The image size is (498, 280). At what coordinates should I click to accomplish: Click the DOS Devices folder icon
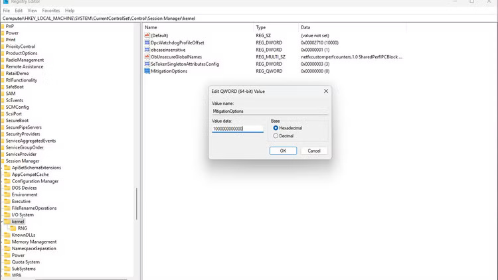(x=7, y=188)
